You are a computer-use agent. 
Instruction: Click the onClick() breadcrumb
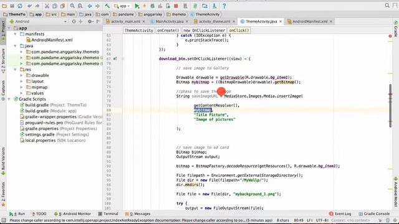[x=239, y=30]
